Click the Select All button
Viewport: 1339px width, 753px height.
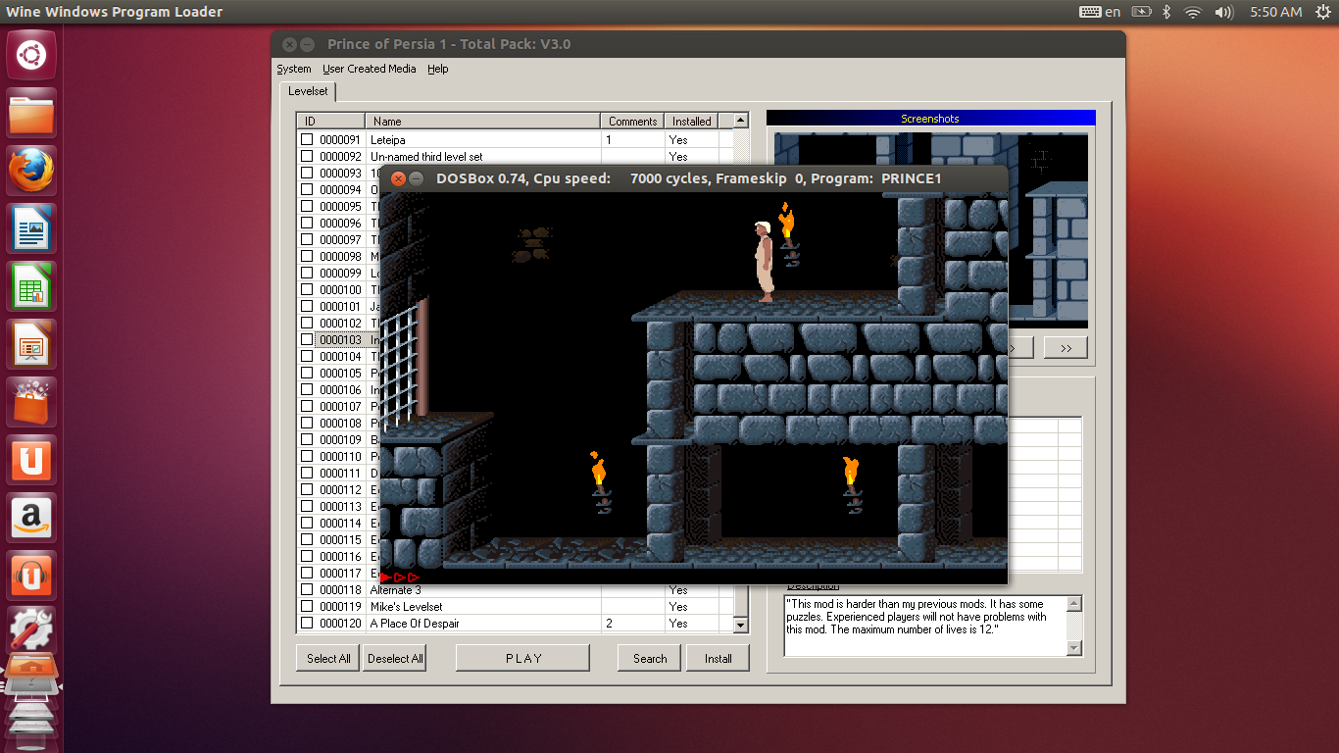[328, 658]
